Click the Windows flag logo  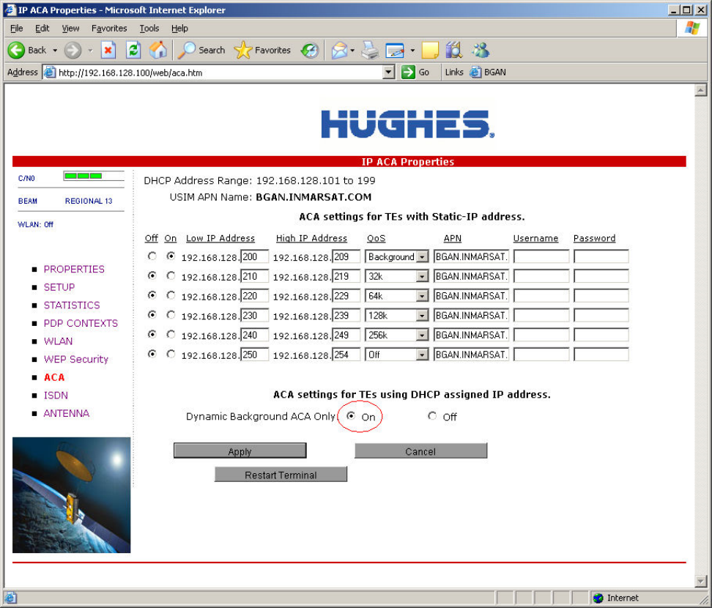692,28
